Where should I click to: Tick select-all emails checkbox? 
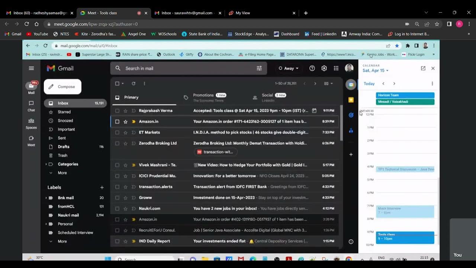(x=117, y=83)
